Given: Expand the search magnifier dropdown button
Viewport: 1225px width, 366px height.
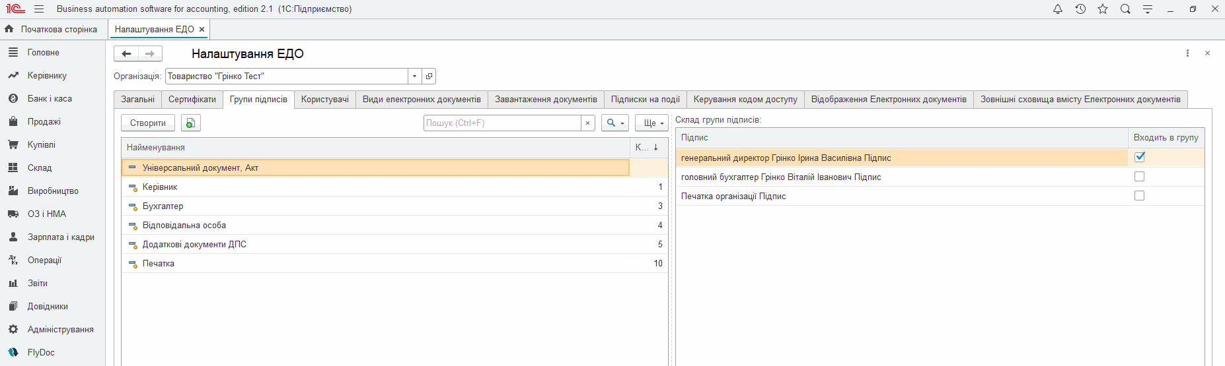Looking at the screenshot, I should [x=614, y=123].
